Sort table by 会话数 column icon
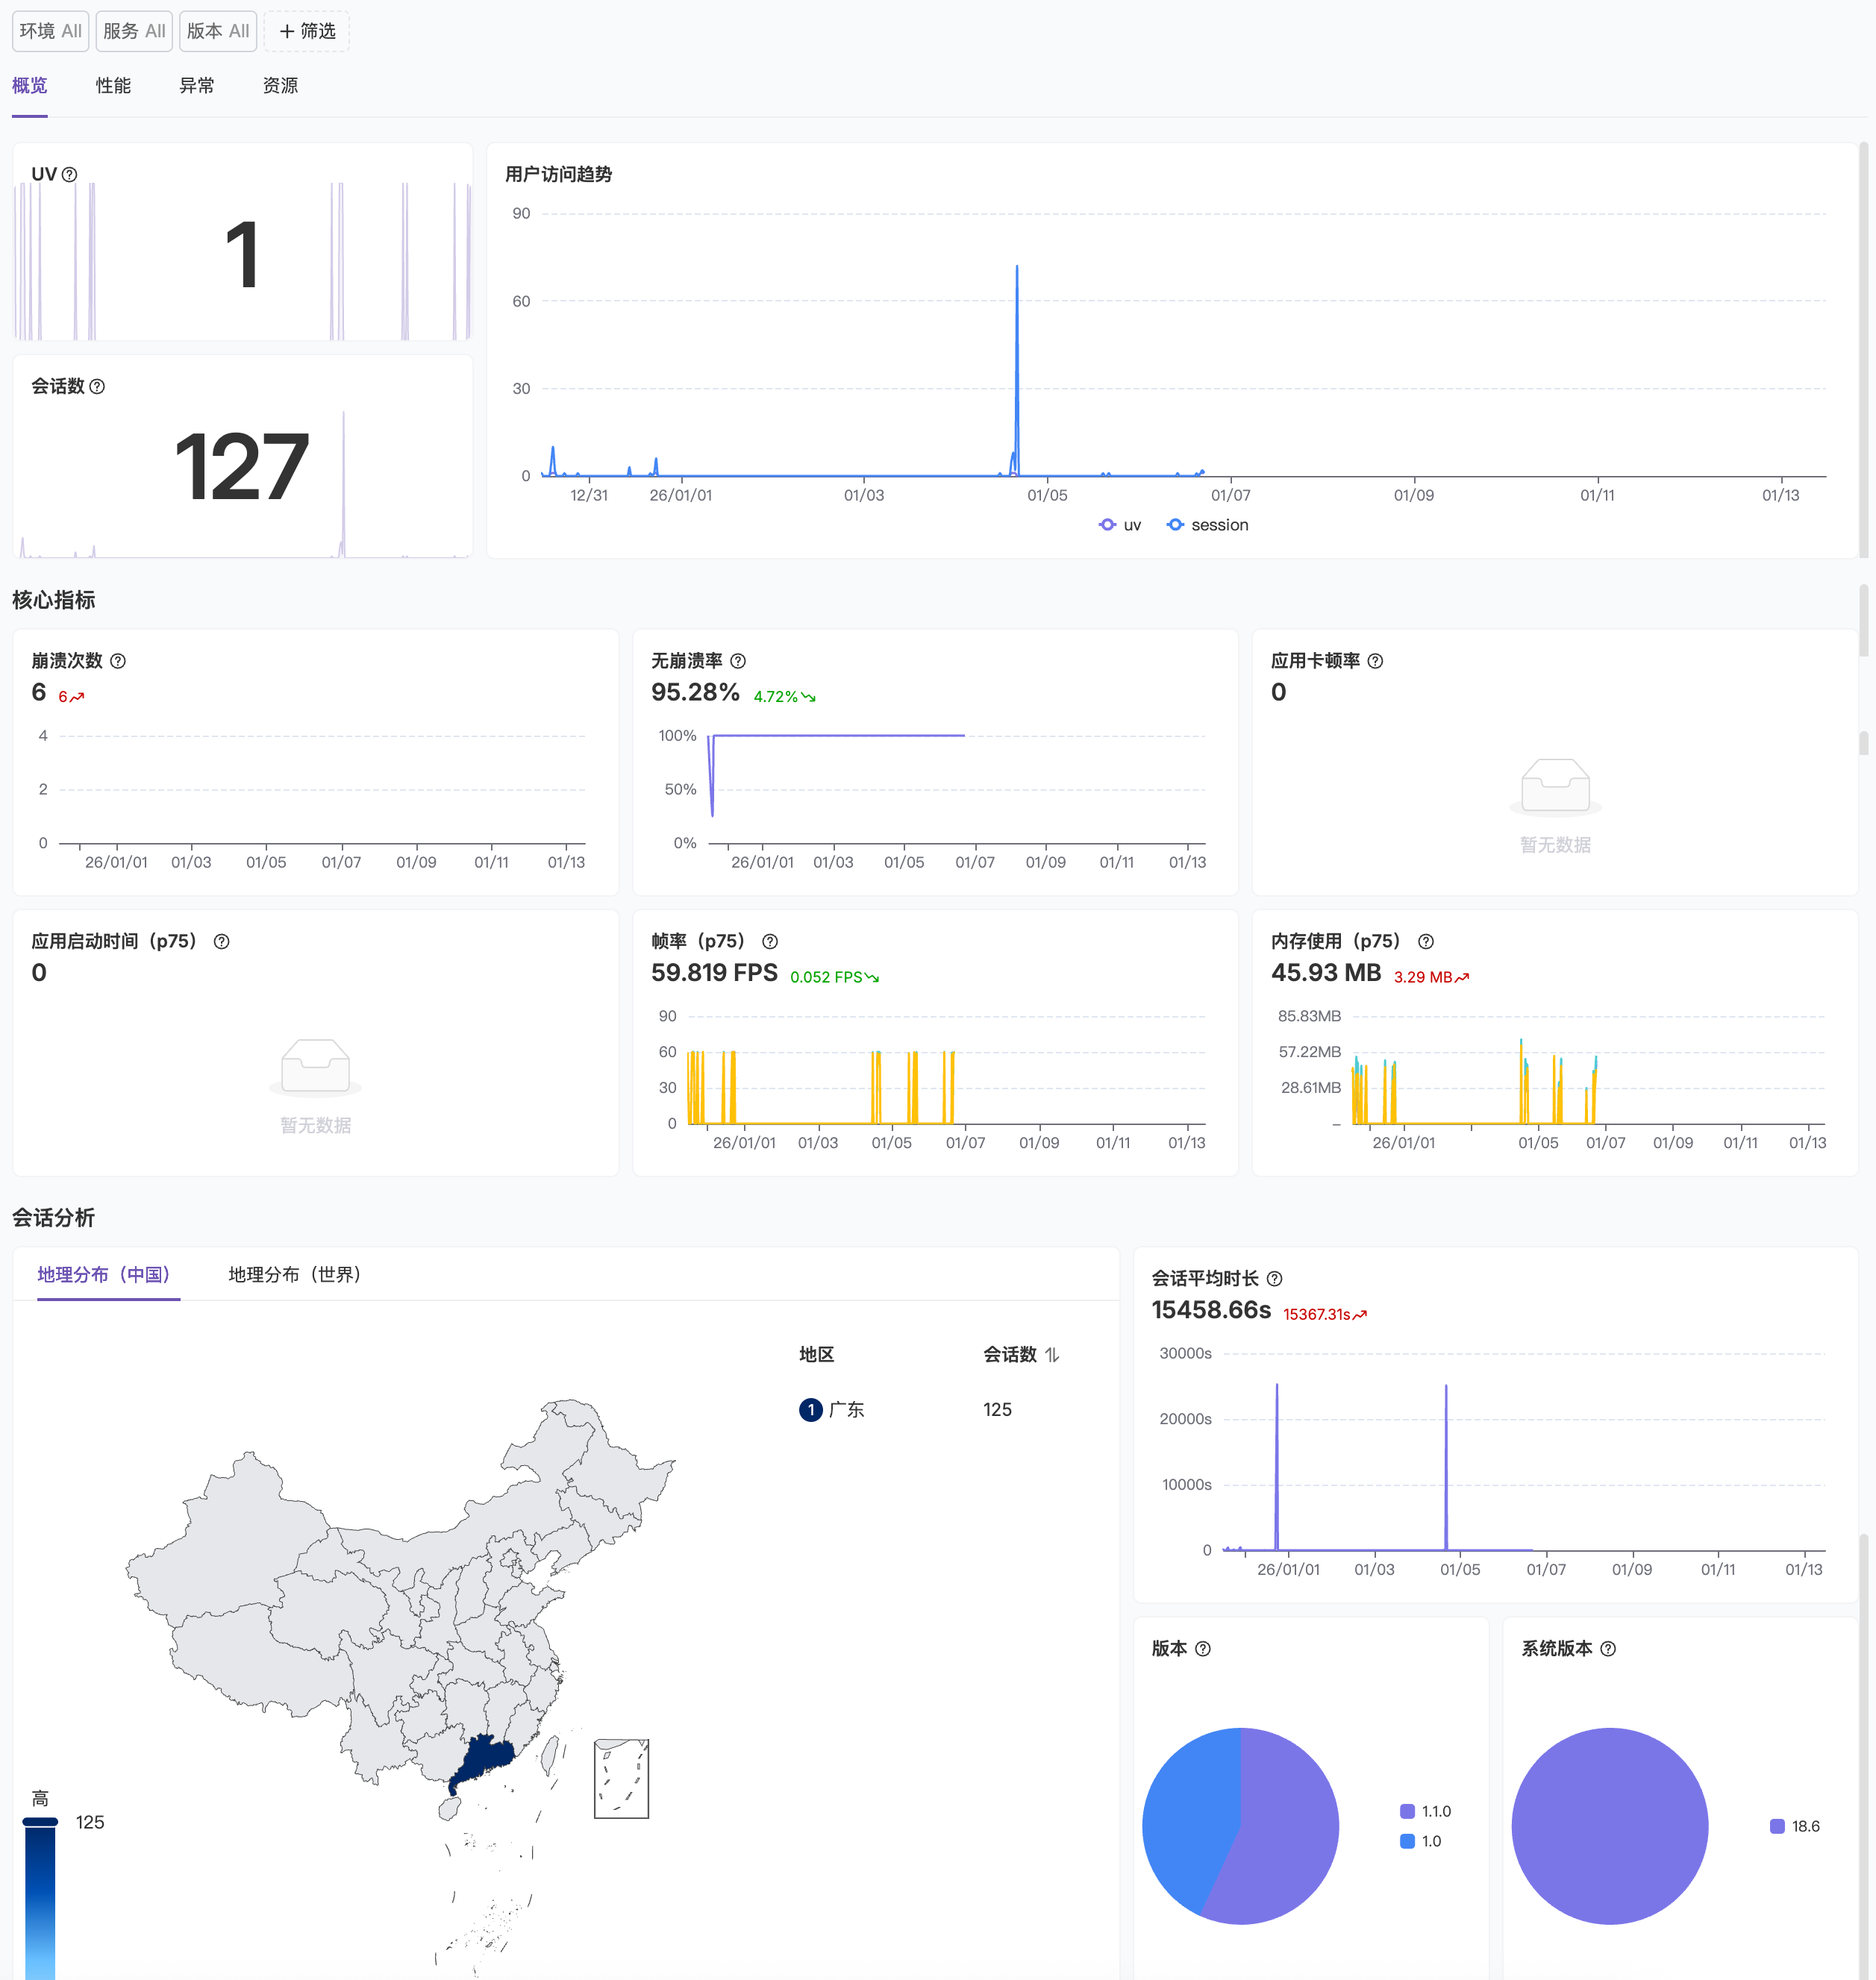 pyautogui.click(x=1052, y=1355)
